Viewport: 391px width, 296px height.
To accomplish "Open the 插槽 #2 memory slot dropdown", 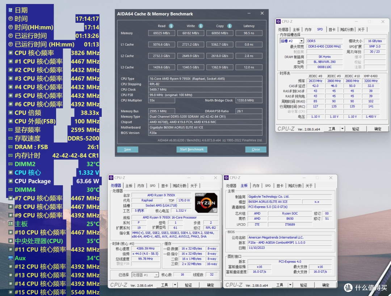I will click(x=302, y=41).
